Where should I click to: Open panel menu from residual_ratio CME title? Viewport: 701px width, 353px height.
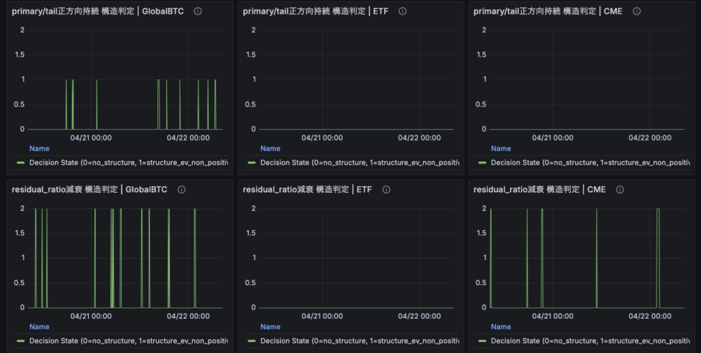click(x=539, y=189)
